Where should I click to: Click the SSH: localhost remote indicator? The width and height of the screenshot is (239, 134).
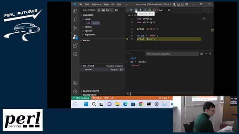[81, 98]
